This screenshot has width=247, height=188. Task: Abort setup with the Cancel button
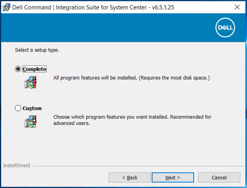pyautogui.click(x=219, y=177)
